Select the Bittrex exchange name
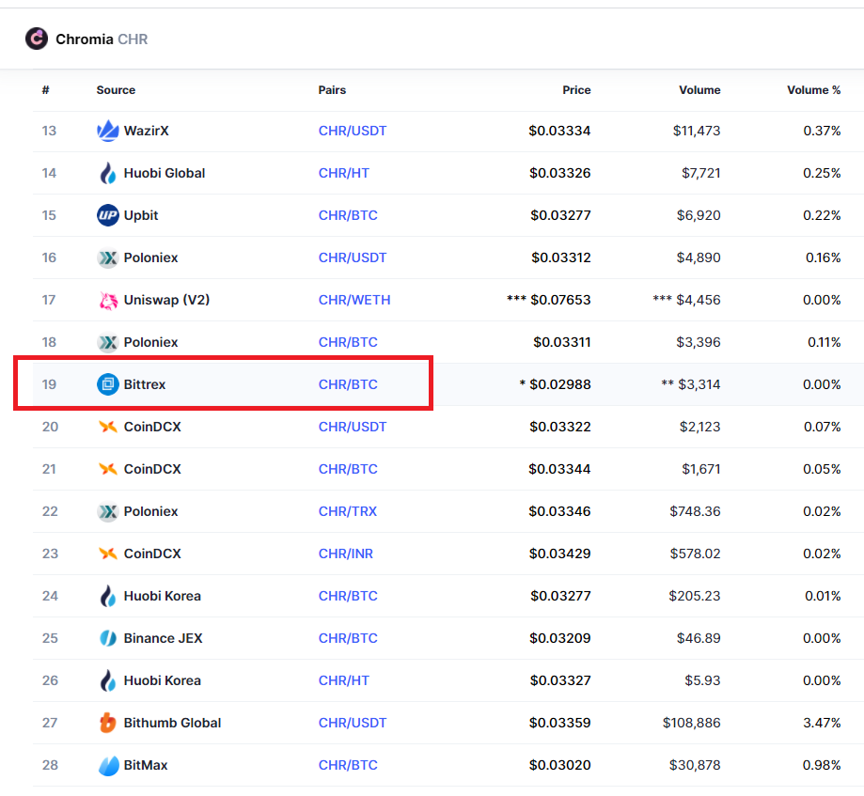 click(x=145, y=384)
